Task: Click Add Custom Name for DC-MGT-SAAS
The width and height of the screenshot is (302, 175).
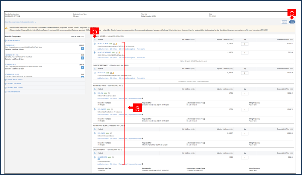Action: click(x=103, y=164)
